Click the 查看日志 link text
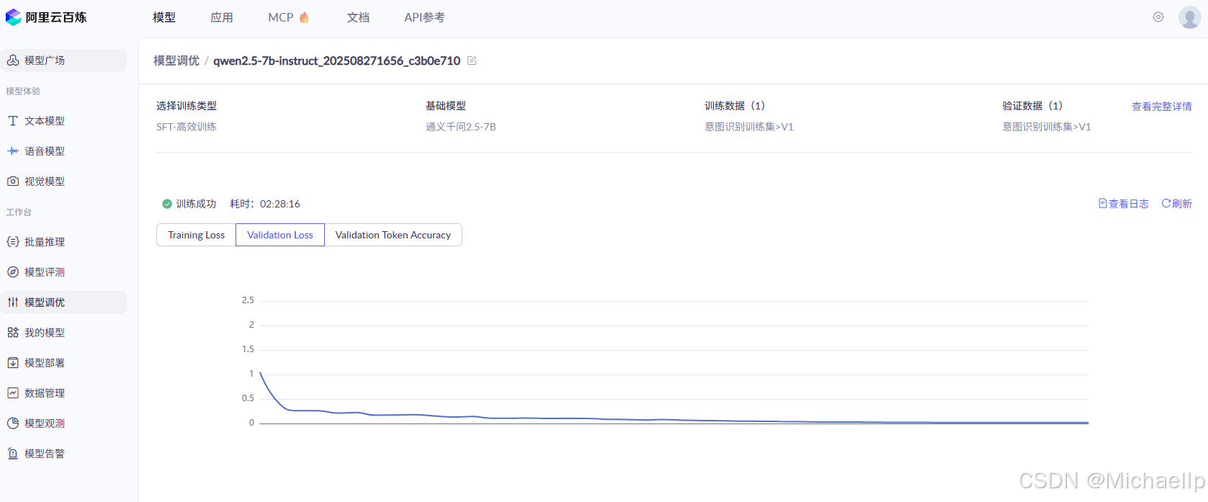The image size is (1208, 502). [x=1129, y=204]
